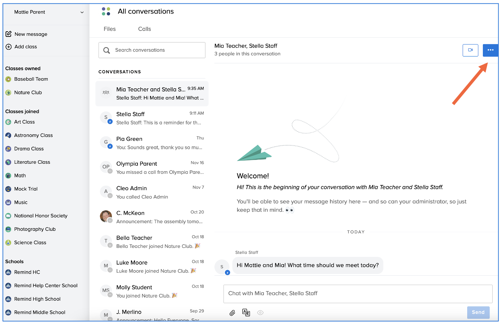Image resolution: width=502 pixels, height=324 pixels.
Task: Open the Pia Green conversation
Action: click(x=152, y=143)
